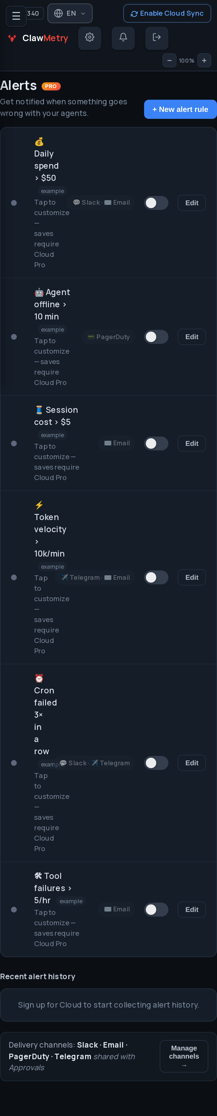Open the settings gear icon
The width and height of the screenshot is (217, 1116).
(x=89, y=38)
